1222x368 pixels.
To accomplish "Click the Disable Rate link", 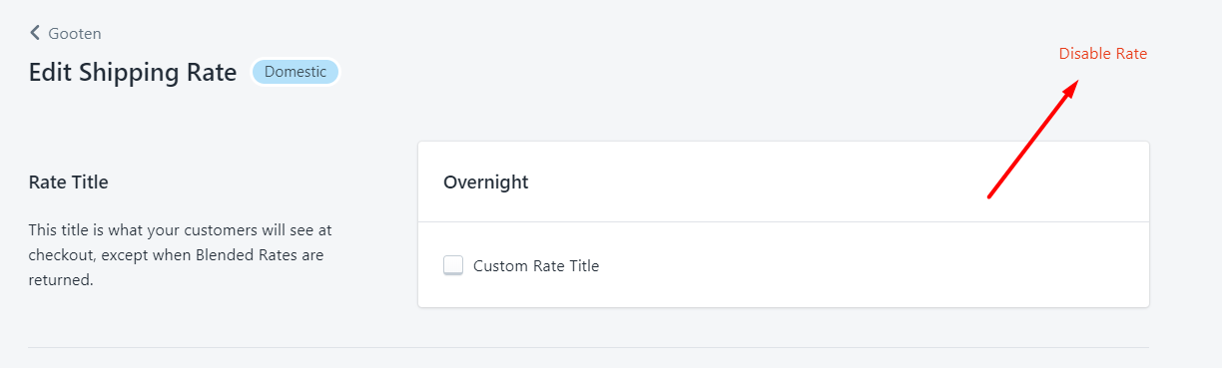I will (x=1103, y=54).
